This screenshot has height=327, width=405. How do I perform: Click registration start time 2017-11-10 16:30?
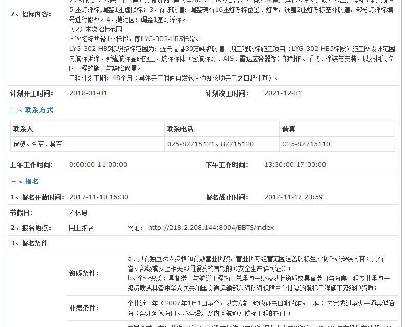coord(98,197)
